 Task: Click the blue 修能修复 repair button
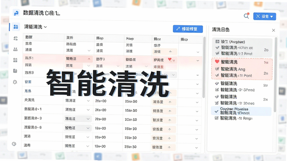coord(188,29)
